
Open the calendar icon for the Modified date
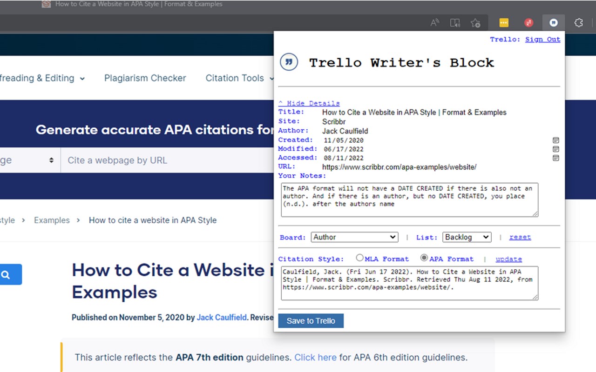555,149
